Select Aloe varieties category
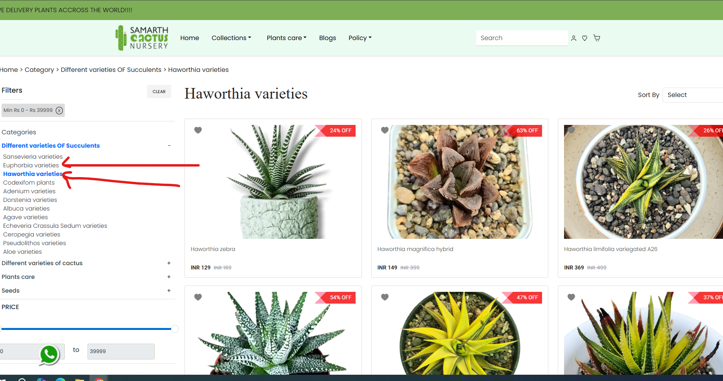The width and height of the screenshot is (723, 381). click(22, 252)
